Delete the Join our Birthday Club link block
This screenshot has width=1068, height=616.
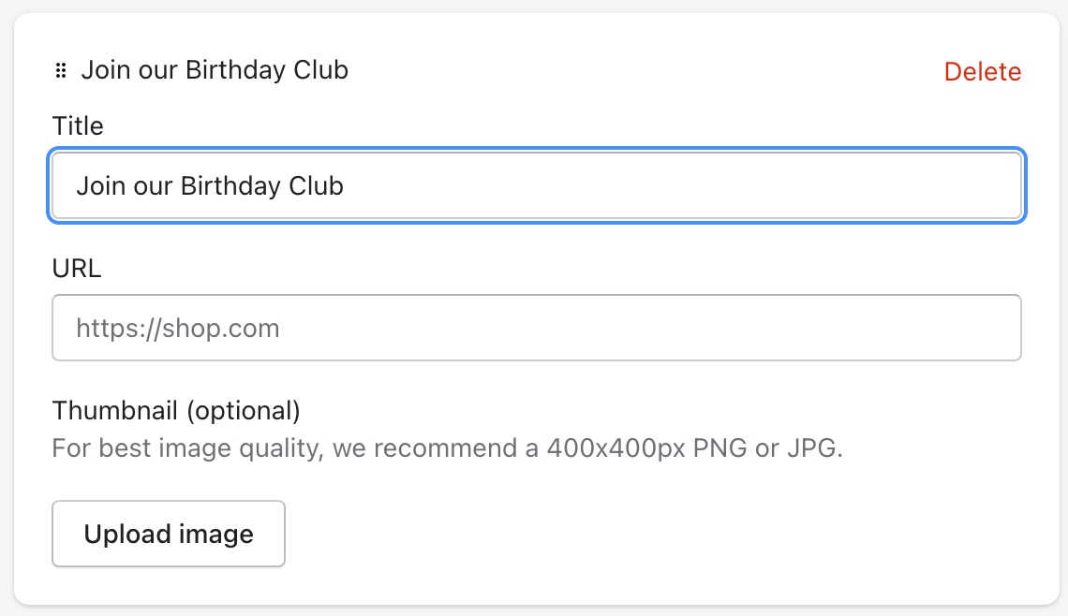(982, 71)
